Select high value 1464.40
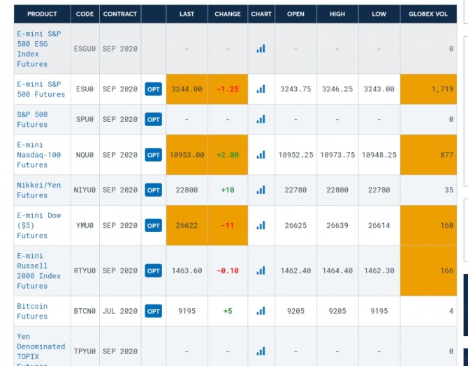The height and width of the screenshot is (366, 468). (x=337, y=270)
